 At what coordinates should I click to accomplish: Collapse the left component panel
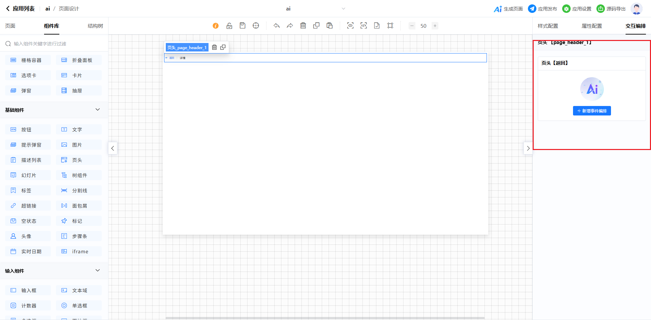click(113, 148)
